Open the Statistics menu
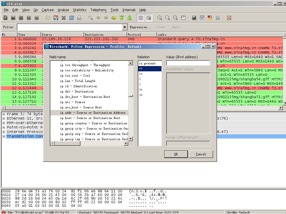The image size is (286, 214). pyautogui.click(x=80, y=10)
